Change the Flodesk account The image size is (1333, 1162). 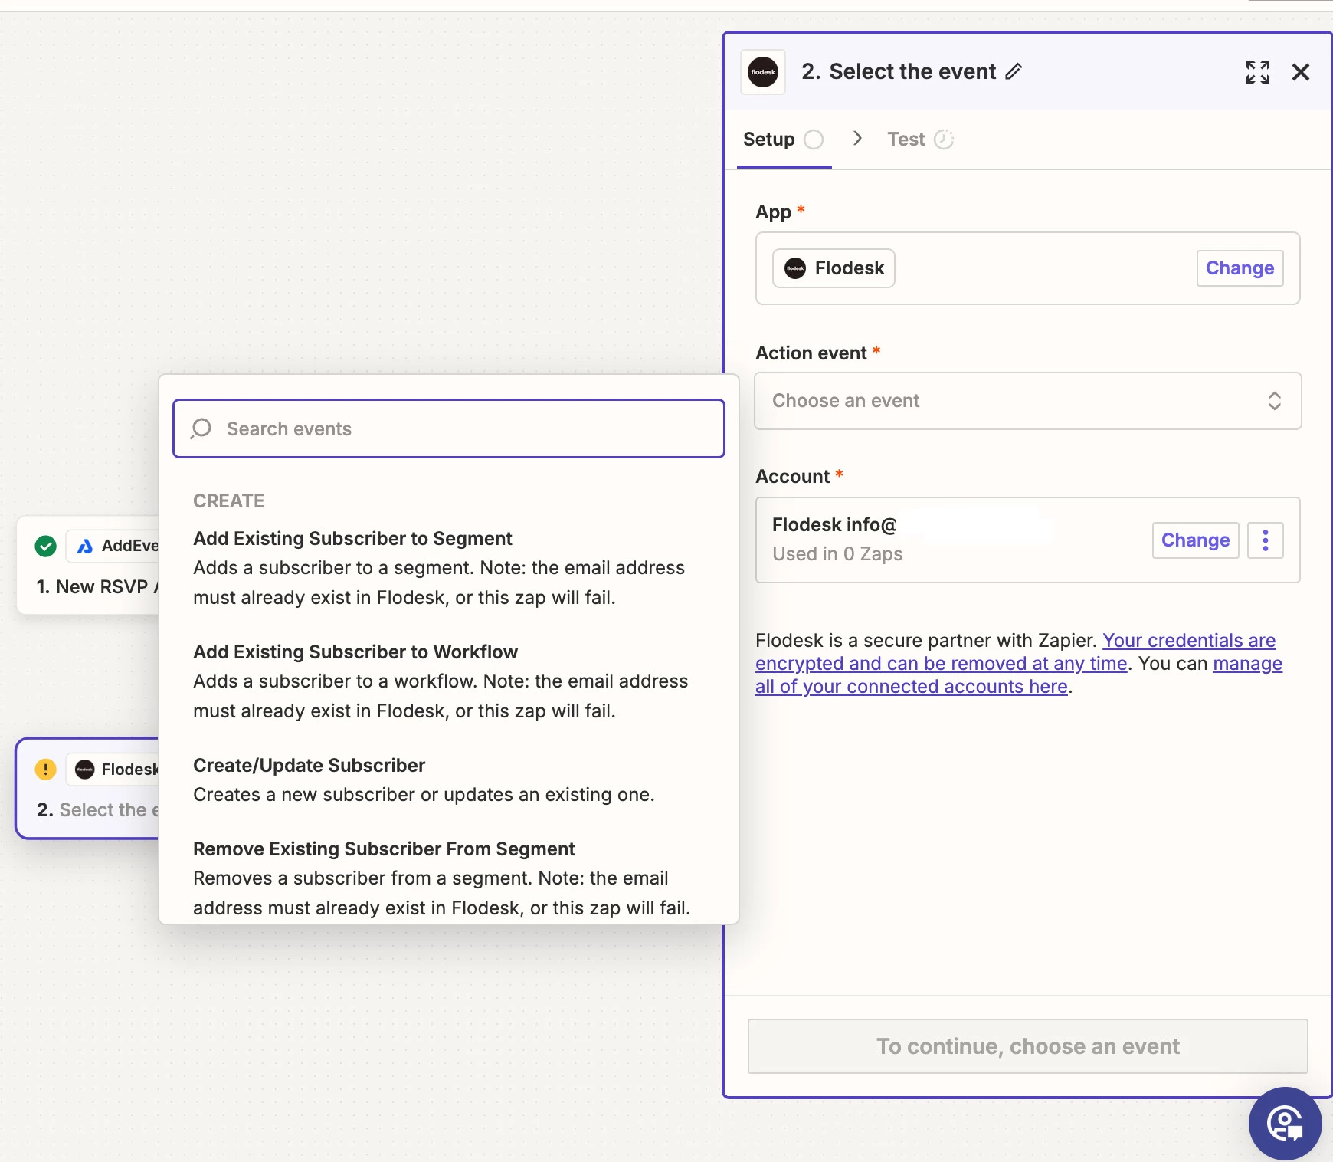pyautogui.click(x=1195, y=540)
